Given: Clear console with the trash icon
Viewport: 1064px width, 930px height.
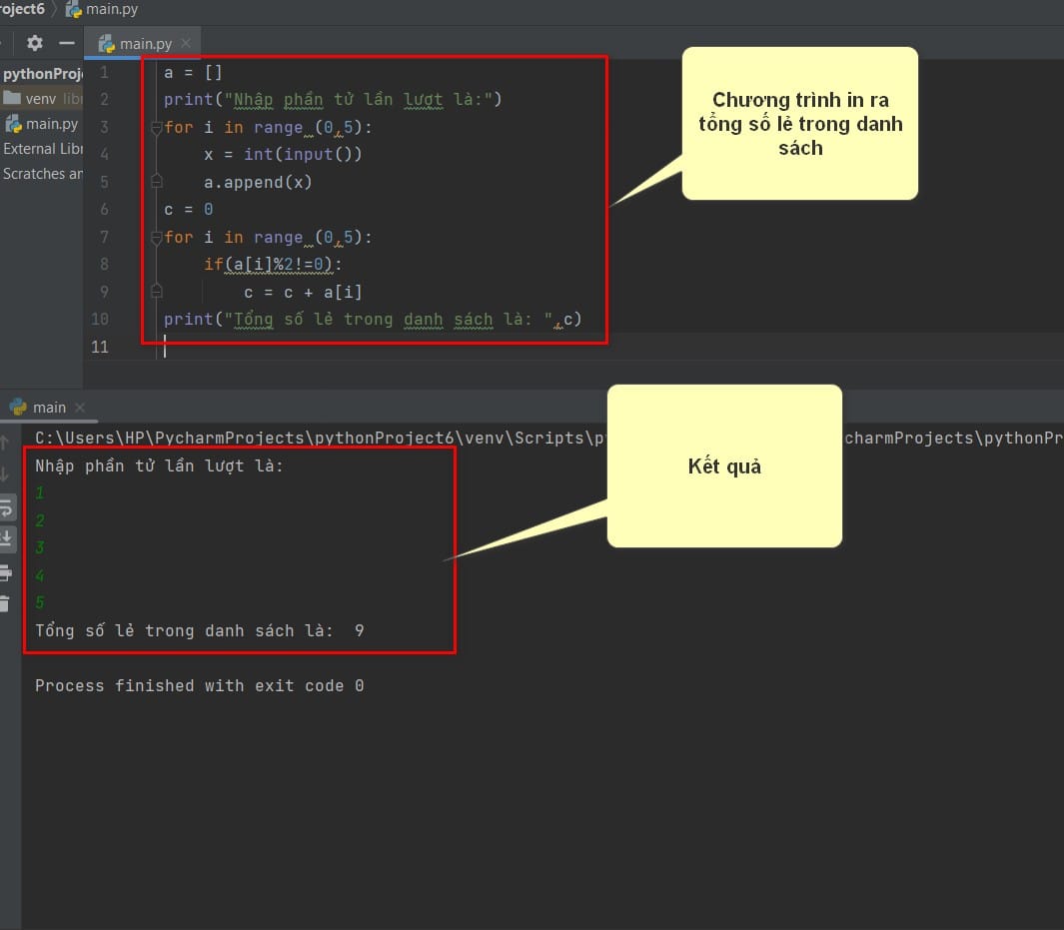Looking at the screenshot, I should coord(5,603).
